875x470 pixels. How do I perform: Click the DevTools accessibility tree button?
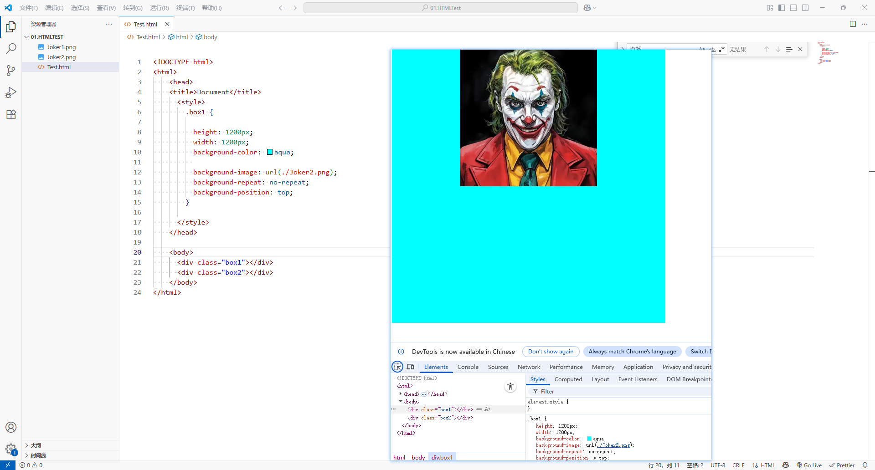(510, 387)
